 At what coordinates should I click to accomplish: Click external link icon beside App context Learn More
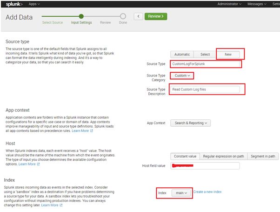92,131
